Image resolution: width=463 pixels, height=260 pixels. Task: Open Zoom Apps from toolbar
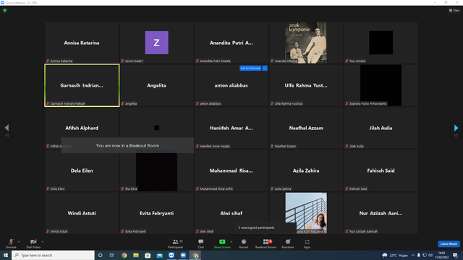(307, 243)
